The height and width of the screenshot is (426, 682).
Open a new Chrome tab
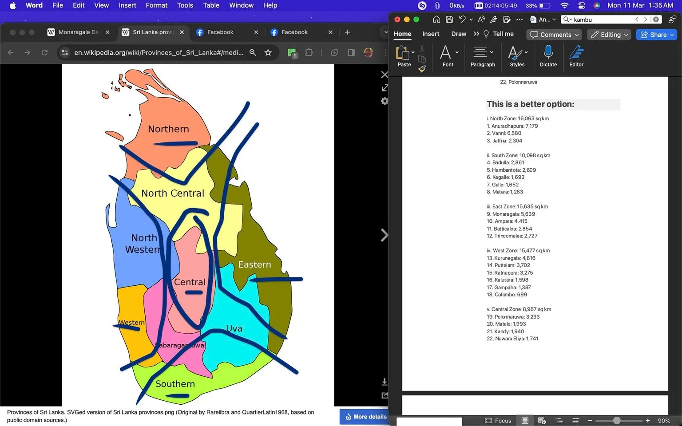click(348, 32)
